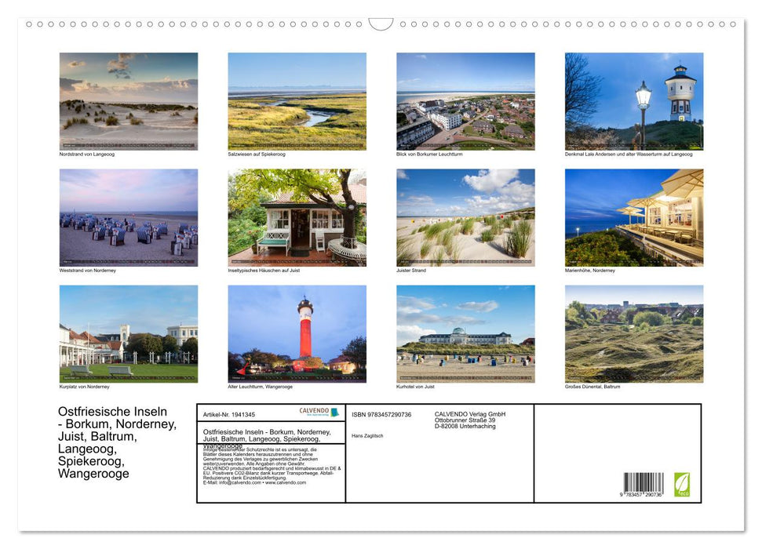Screen dimensions: 762x549
Task: Select the 'Blick von Borkumer Leuchtturm' photo
Action: point(466,100)
